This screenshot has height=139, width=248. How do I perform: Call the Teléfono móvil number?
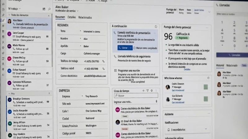pyautogui.click(x=104, y=69)
